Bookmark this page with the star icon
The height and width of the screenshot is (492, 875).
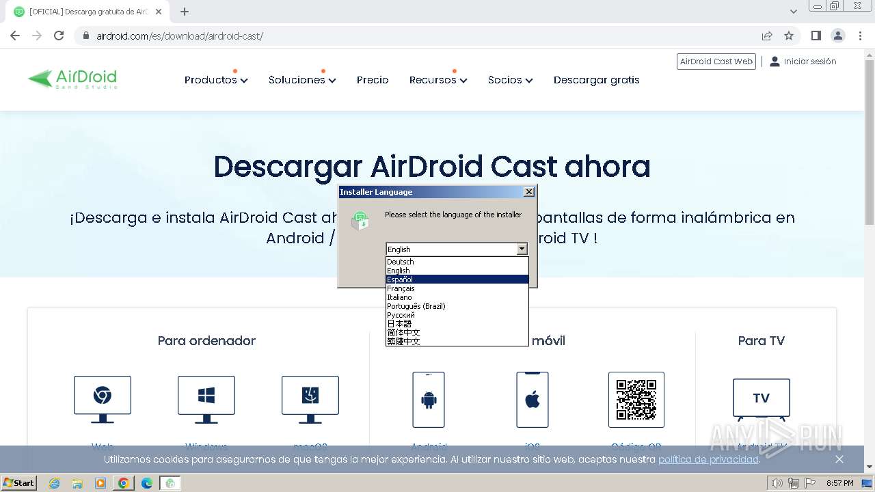pos(789,36)
